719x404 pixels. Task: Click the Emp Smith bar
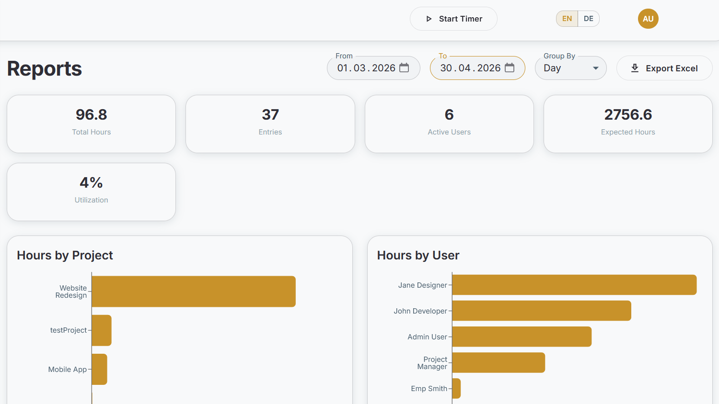[x=456, y=389]
